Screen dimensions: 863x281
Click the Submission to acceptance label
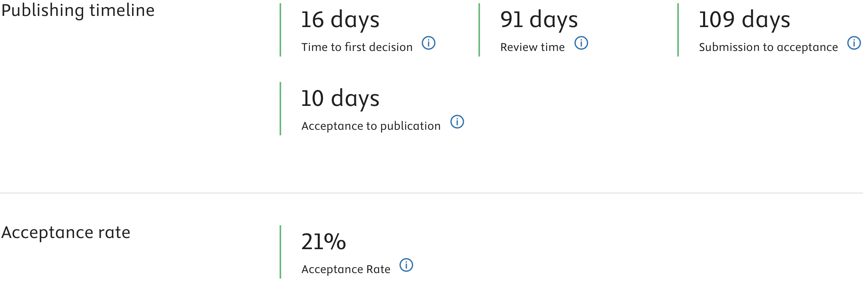point(768,47)
